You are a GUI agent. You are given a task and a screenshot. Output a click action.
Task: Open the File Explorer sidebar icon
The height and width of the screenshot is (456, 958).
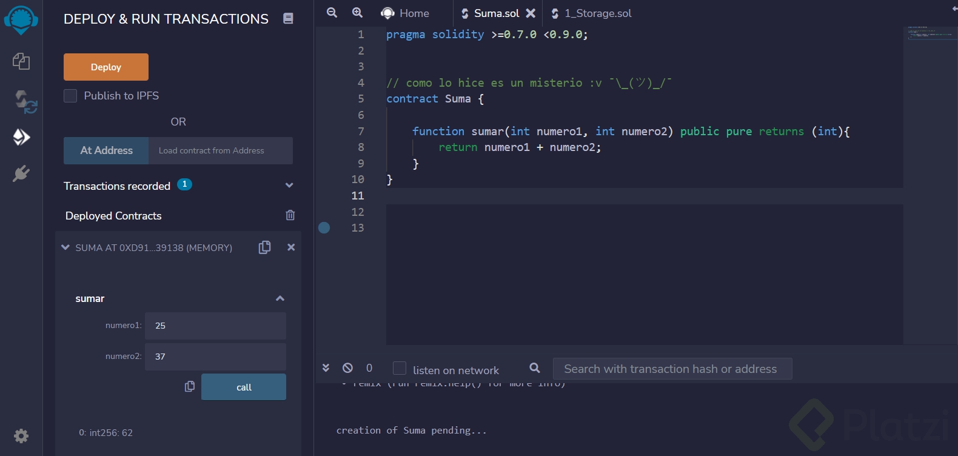21,61
